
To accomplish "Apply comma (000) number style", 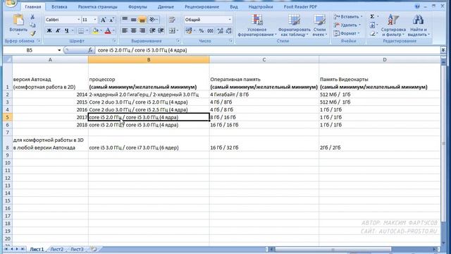I will pyautogui.click(x=210, y=30).
